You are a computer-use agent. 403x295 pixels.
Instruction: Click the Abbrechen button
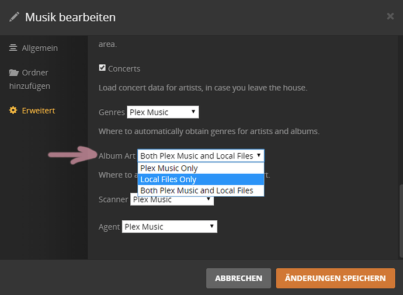coord(238,278)
